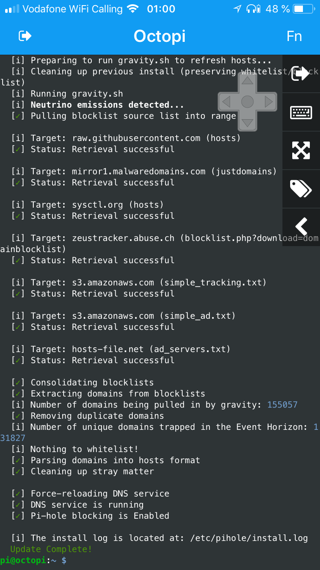Tap the pi@octopi command prompt line
Viewport: 320px width, 570px height.
point(33,560)
